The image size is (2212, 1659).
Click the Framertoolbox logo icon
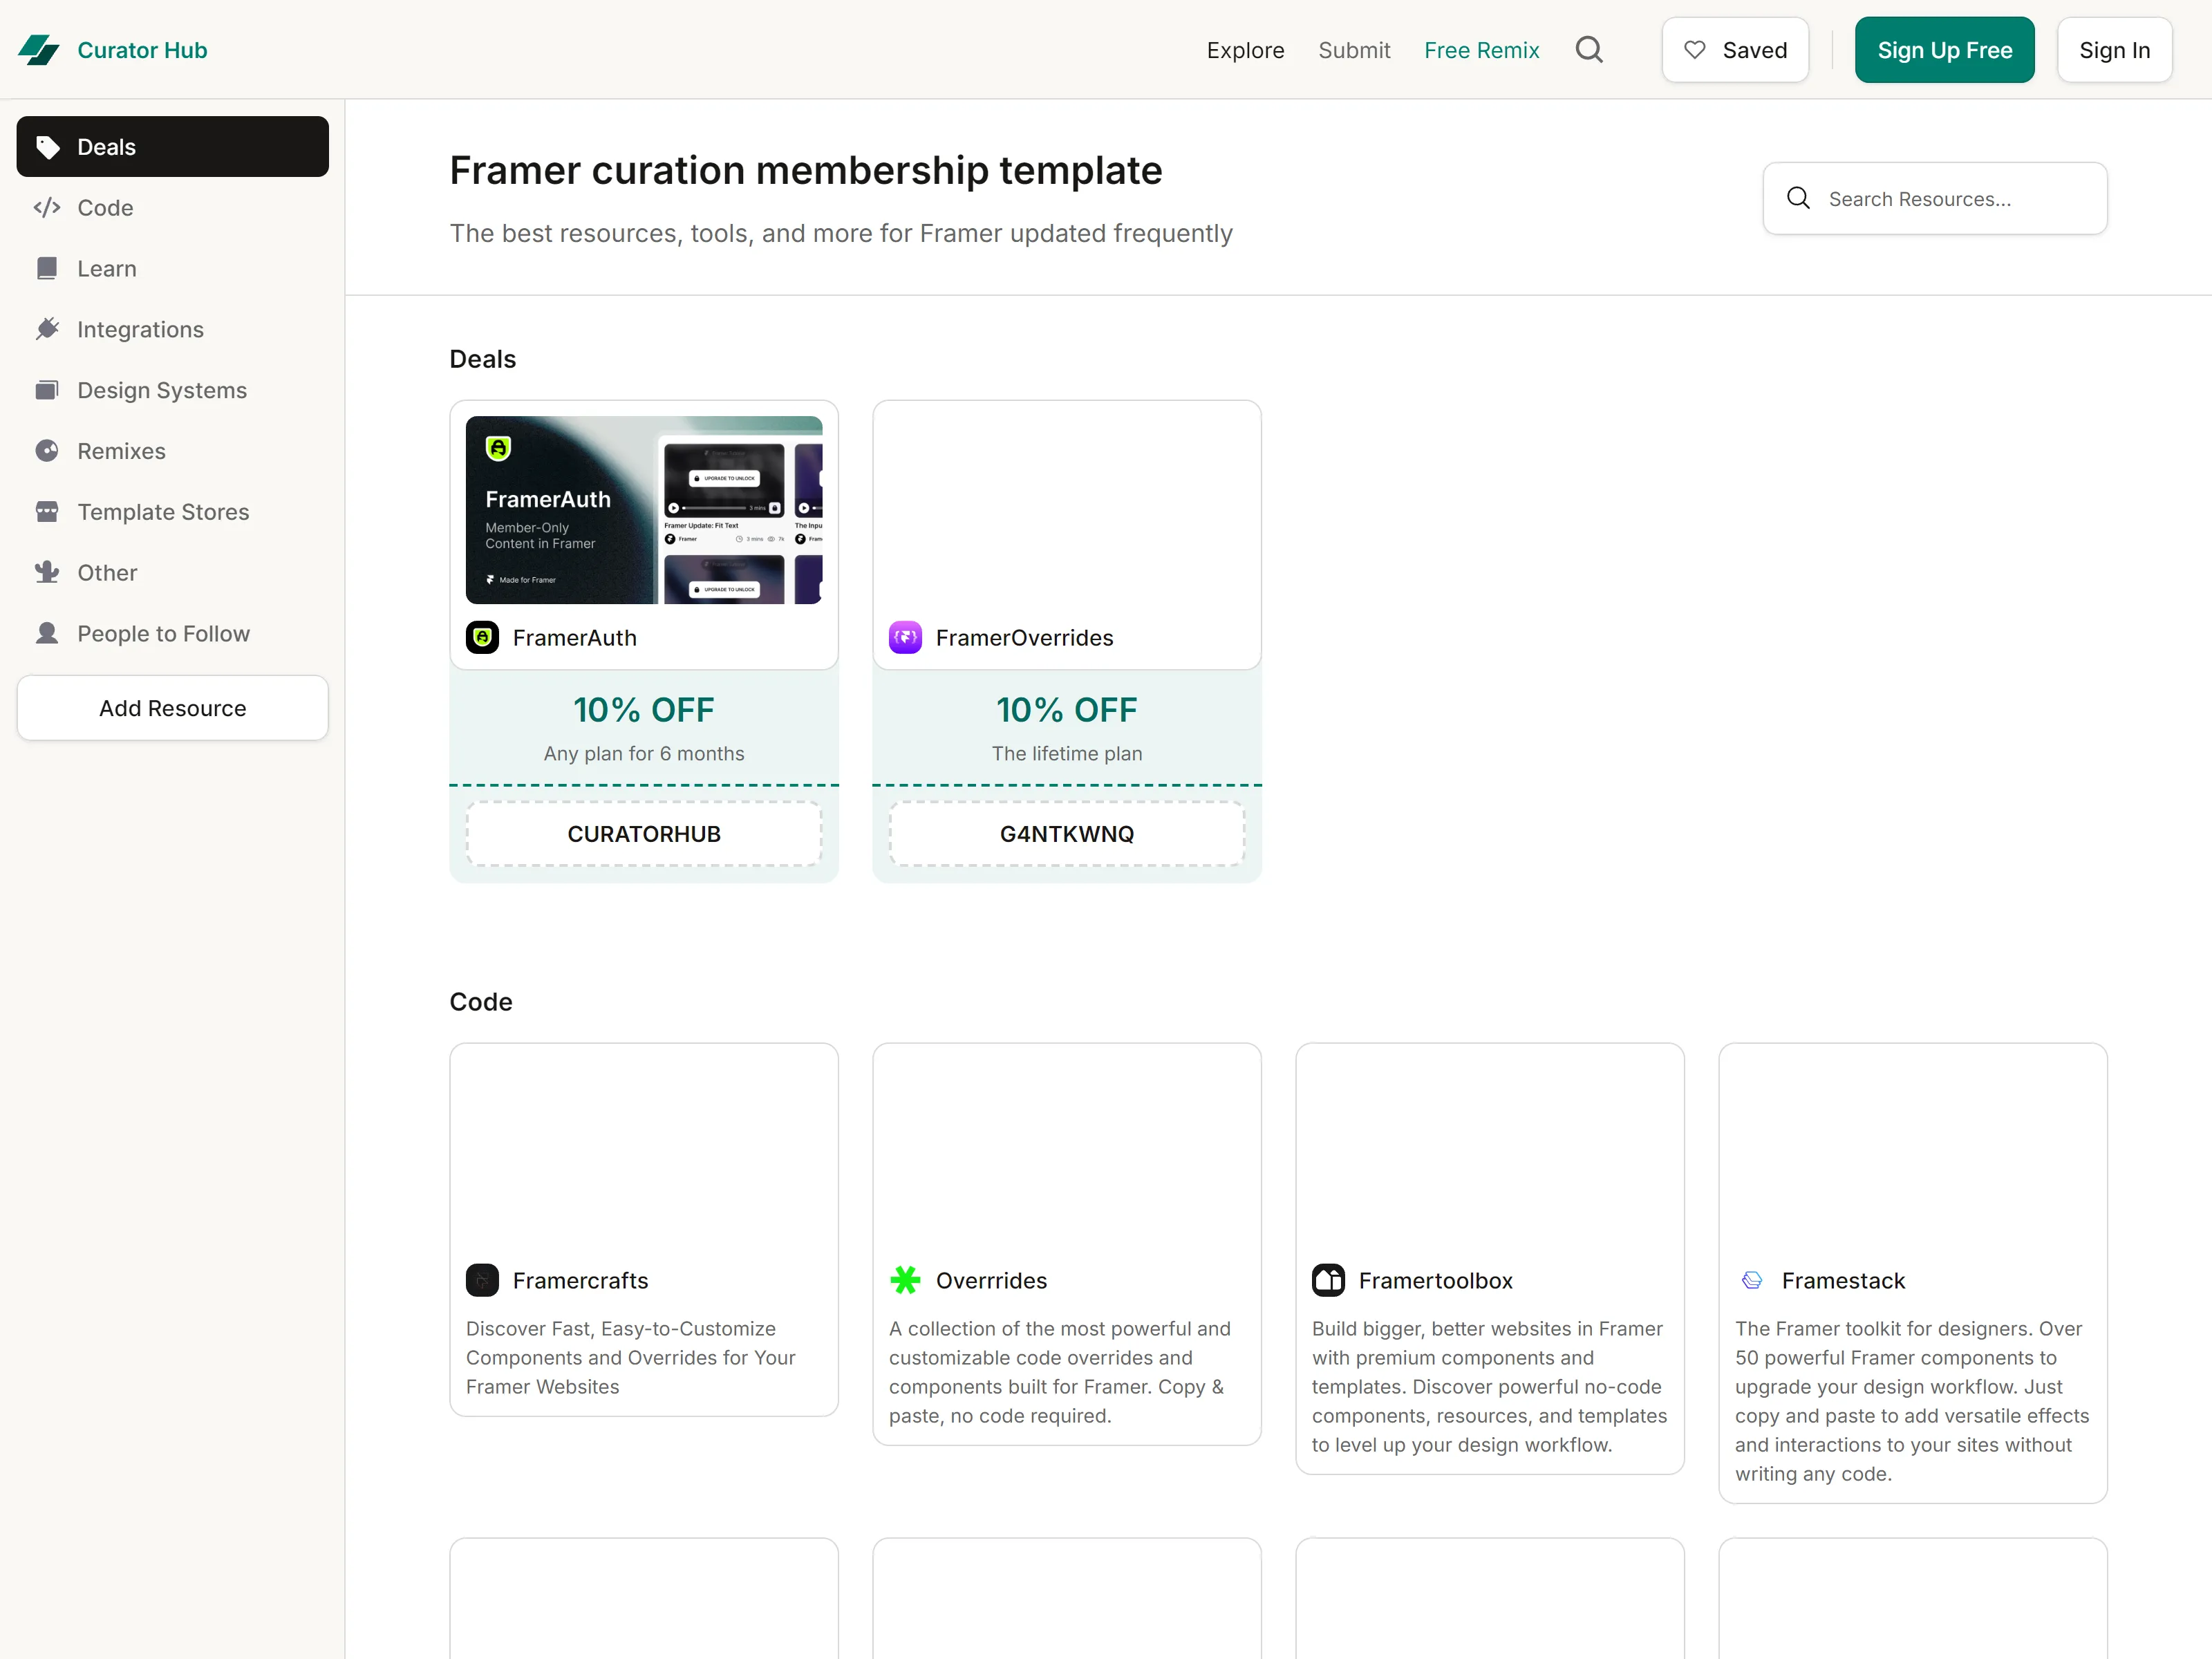[1328, 1280]
